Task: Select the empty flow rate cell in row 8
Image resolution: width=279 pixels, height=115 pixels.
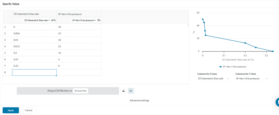Action: point(34,72)
